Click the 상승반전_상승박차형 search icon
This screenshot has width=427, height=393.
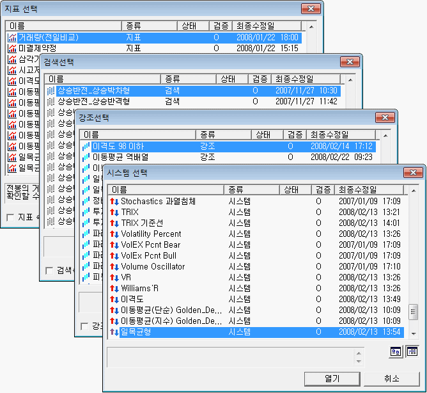click(x=51, y=91)
